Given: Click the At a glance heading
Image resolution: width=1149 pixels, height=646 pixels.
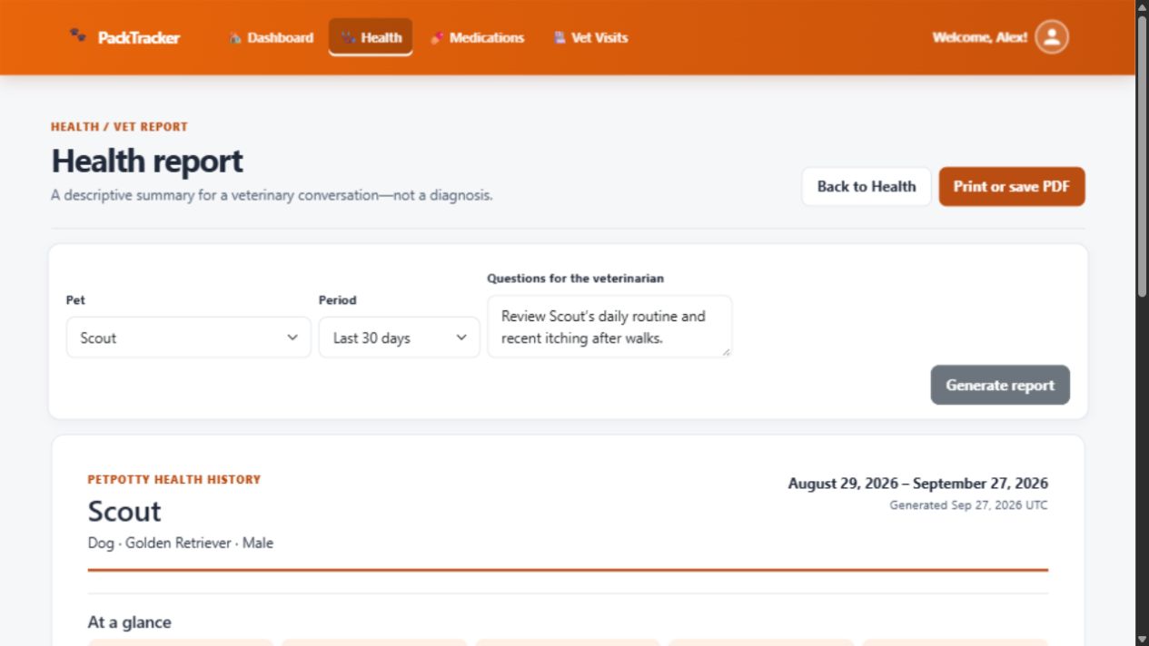Looking at the screenshot, I should [x=129, y=622].
